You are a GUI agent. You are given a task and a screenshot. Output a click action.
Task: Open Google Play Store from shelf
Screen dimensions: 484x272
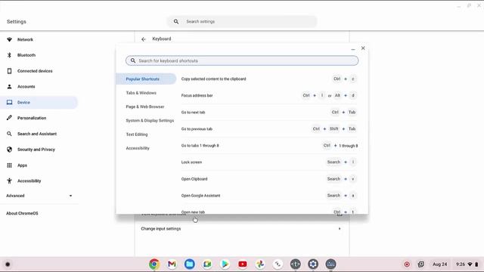coord(225,264)
